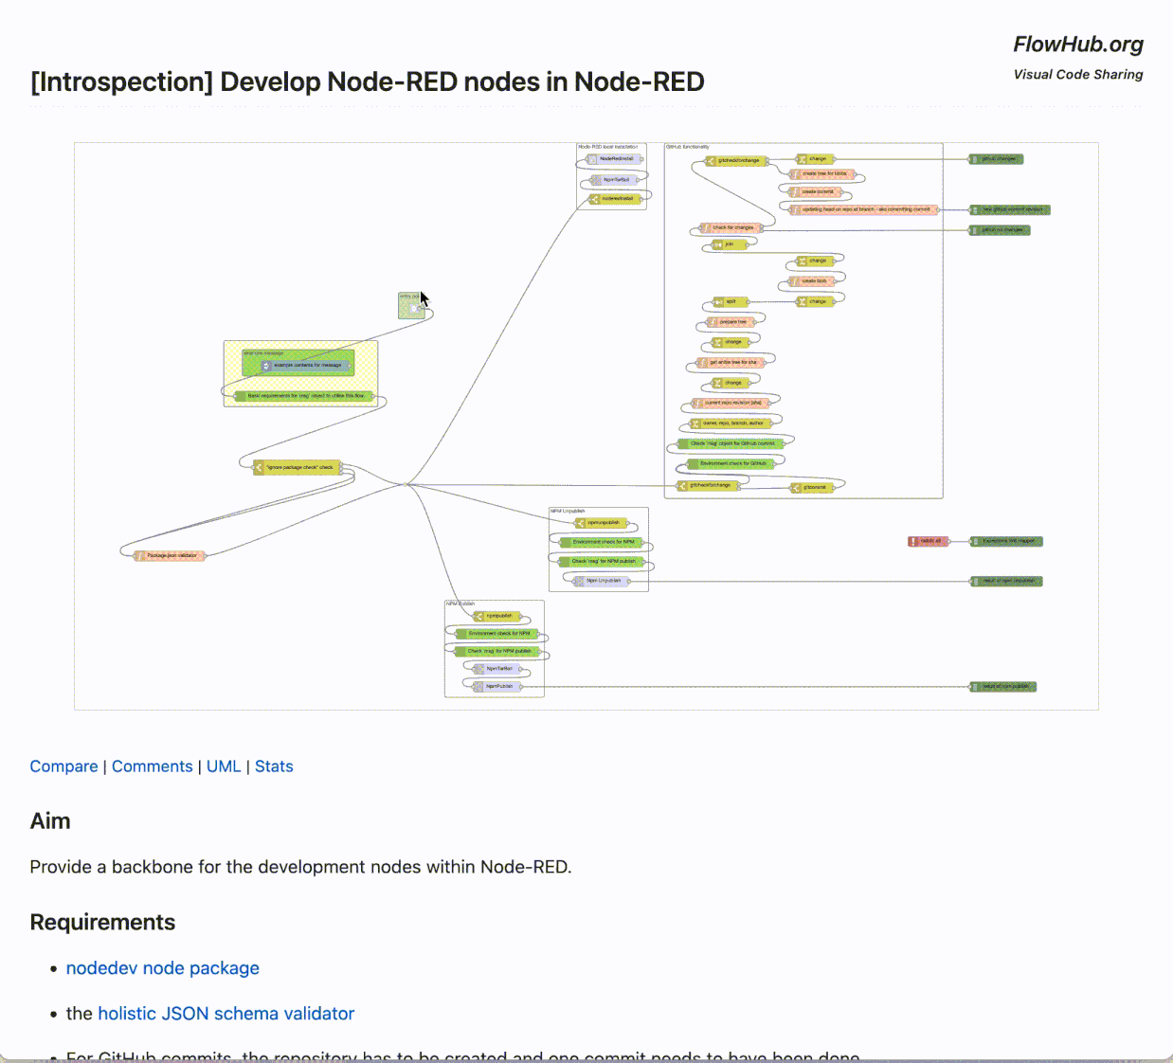Viewport: 1173px width, 1063px height.
Task: Click the split node
Action: coord(731,301)
